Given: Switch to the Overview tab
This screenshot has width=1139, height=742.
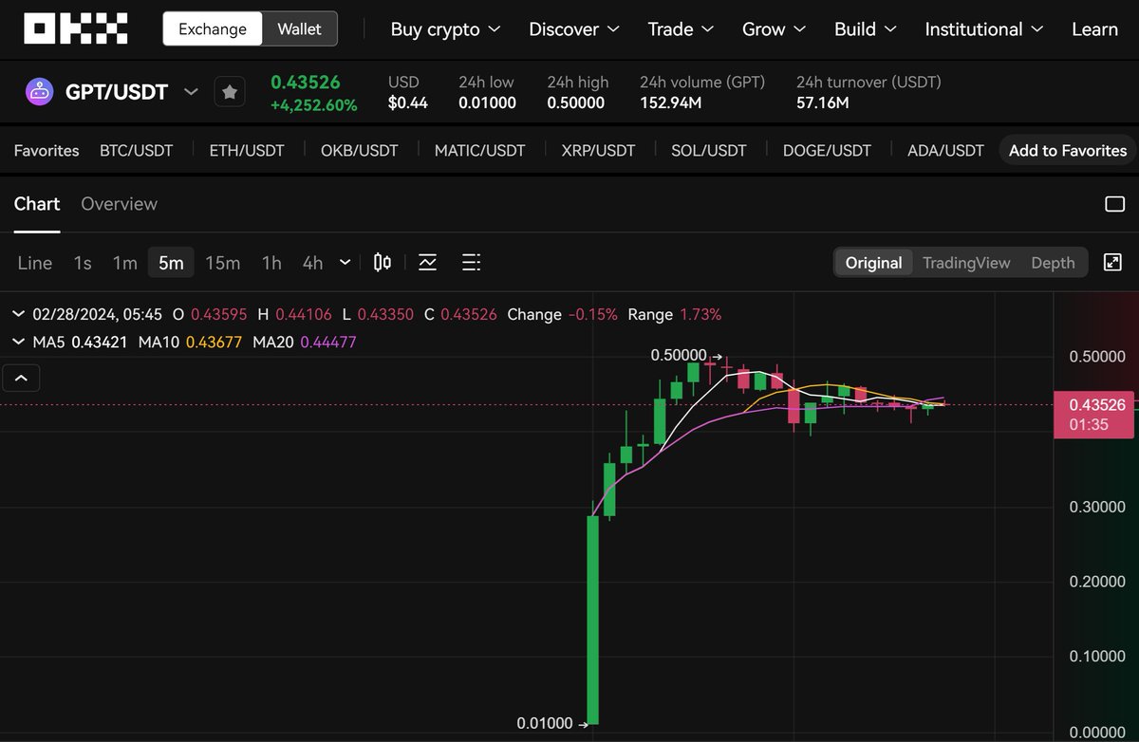Looking at the screenshot, I should click(119, 203).
